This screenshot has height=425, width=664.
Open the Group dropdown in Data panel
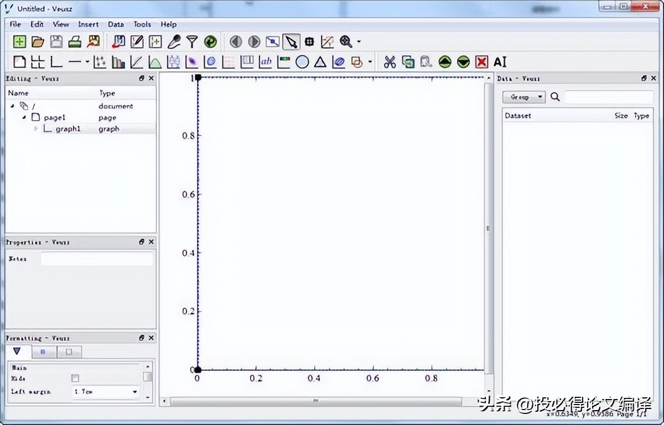(x=523, y=97)
